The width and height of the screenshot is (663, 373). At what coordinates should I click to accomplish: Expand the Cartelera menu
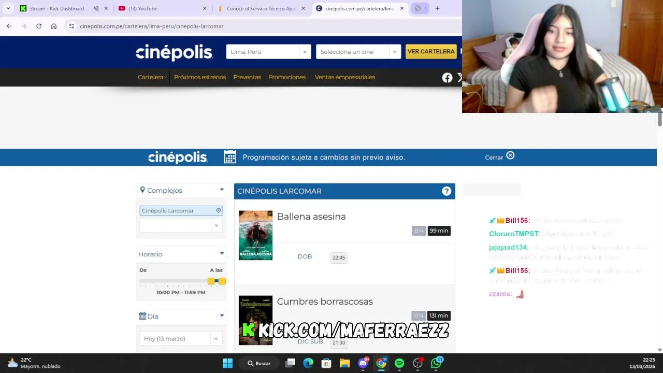[152, 77]
